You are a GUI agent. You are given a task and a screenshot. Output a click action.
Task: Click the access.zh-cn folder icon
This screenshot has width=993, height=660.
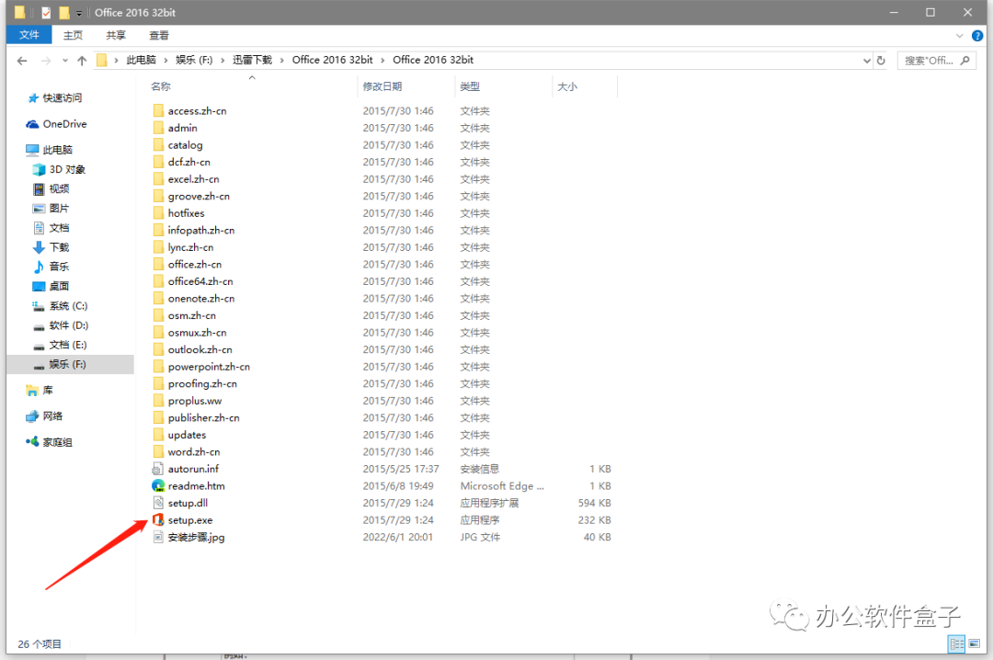[x=158, y=111]
